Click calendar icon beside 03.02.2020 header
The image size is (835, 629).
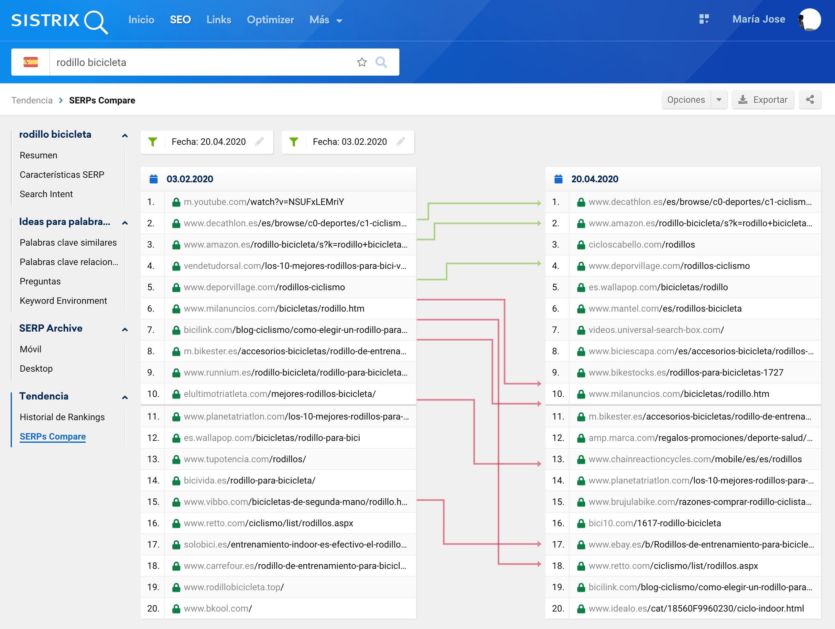[x=153, y=179]
